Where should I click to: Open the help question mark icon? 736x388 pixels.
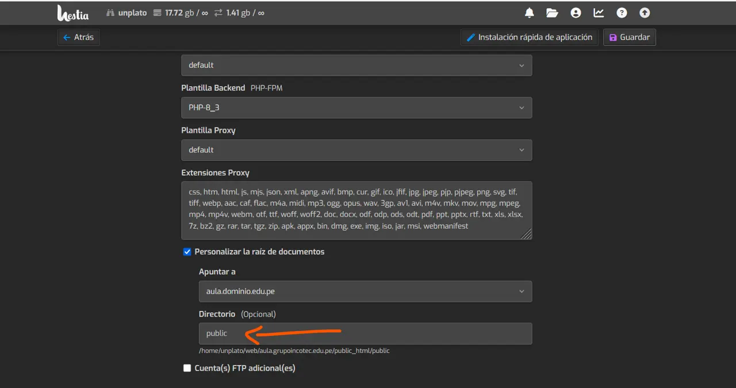[622, 13]
